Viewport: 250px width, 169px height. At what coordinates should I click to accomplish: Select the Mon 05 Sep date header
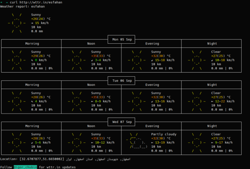tap(122, 39)
